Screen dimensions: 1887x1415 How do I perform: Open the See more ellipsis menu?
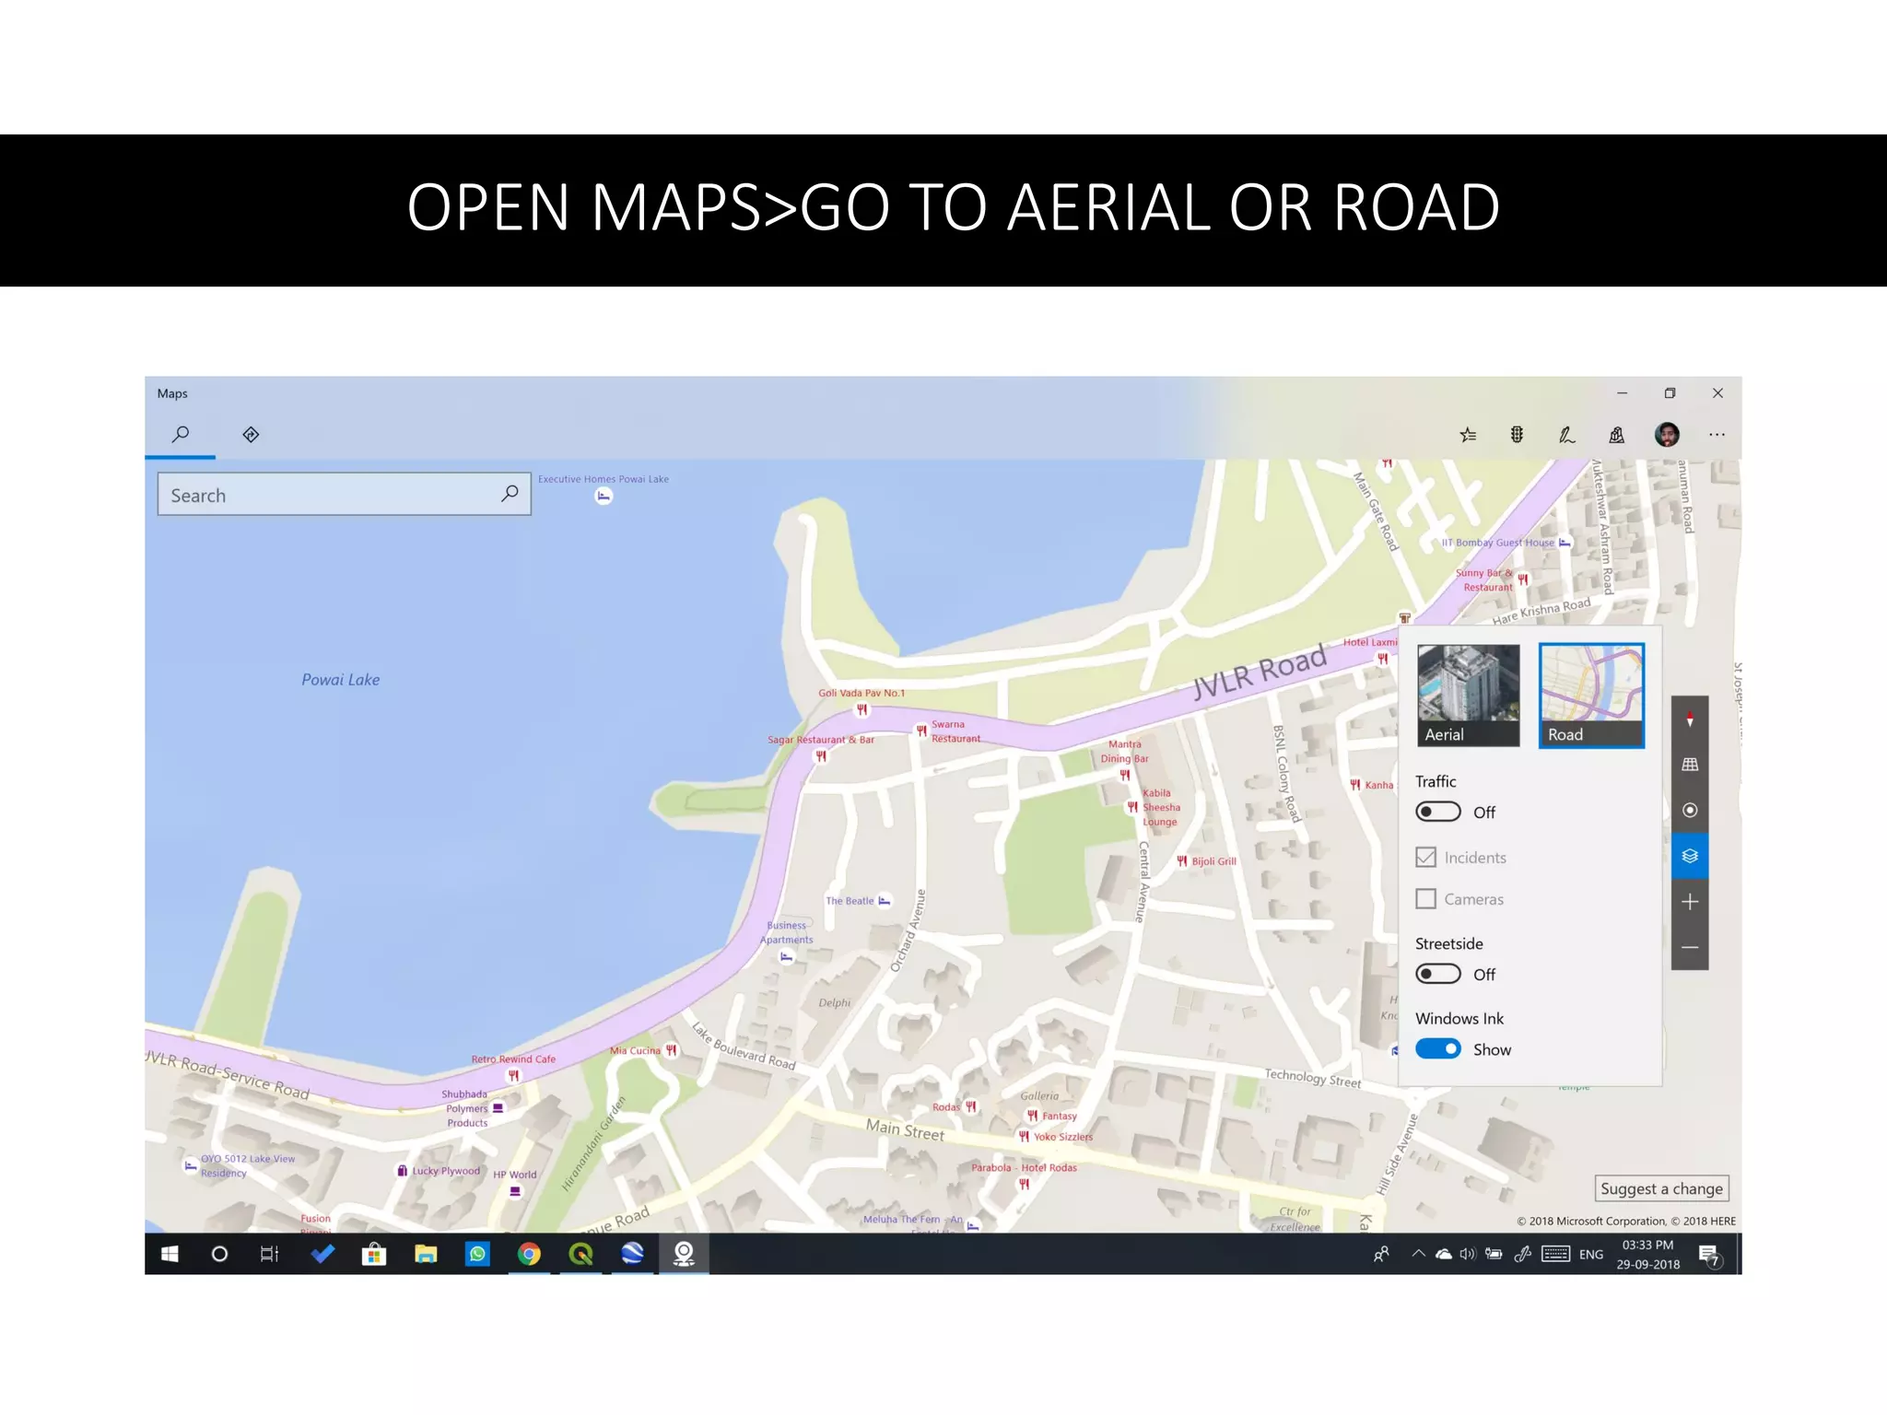(x=1717, y=435)
